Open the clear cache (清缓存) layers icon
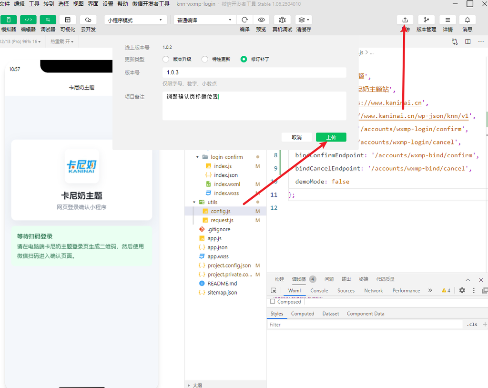Screen dimensions: 488x388 [x=304, y=20]
